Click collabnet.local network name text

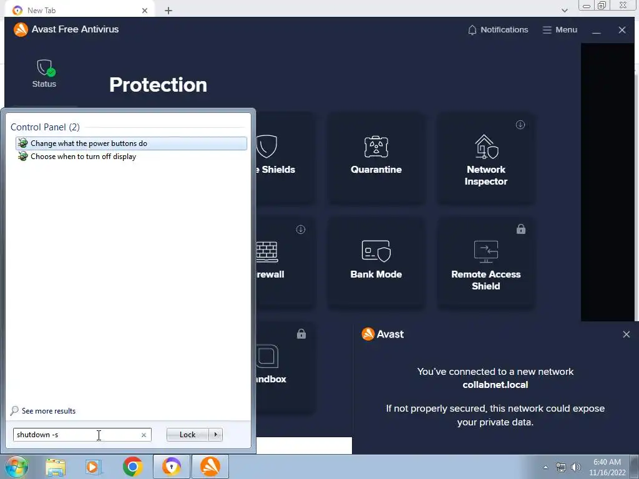(x=495, y=384)
